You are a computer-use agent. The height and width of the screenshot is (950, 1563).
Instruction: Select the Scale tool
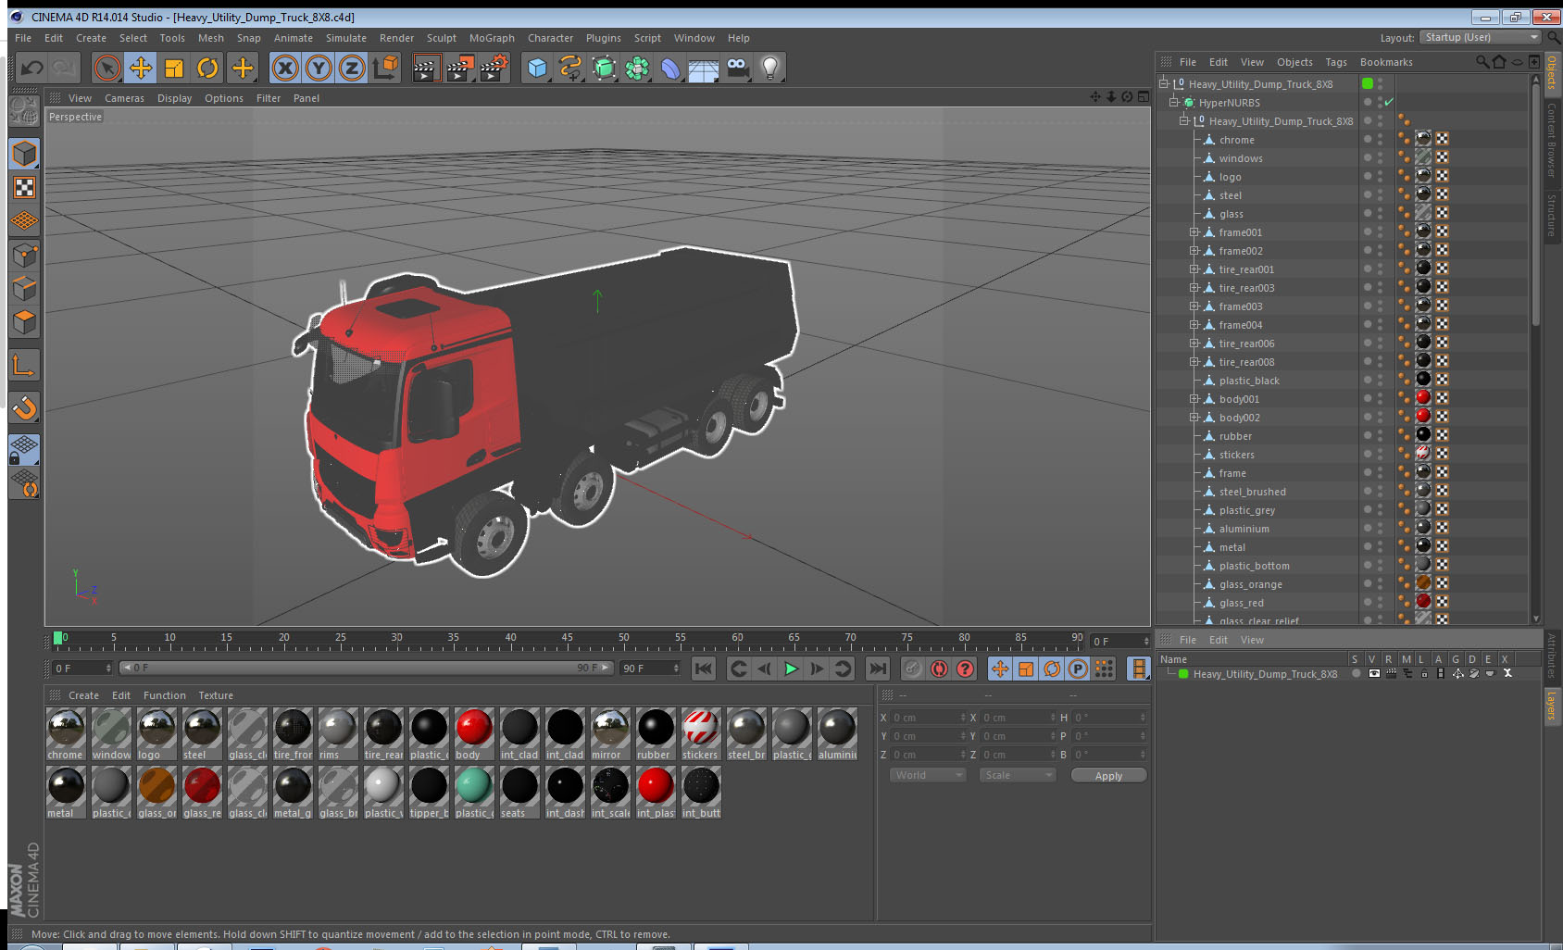[x=174, y=68]
